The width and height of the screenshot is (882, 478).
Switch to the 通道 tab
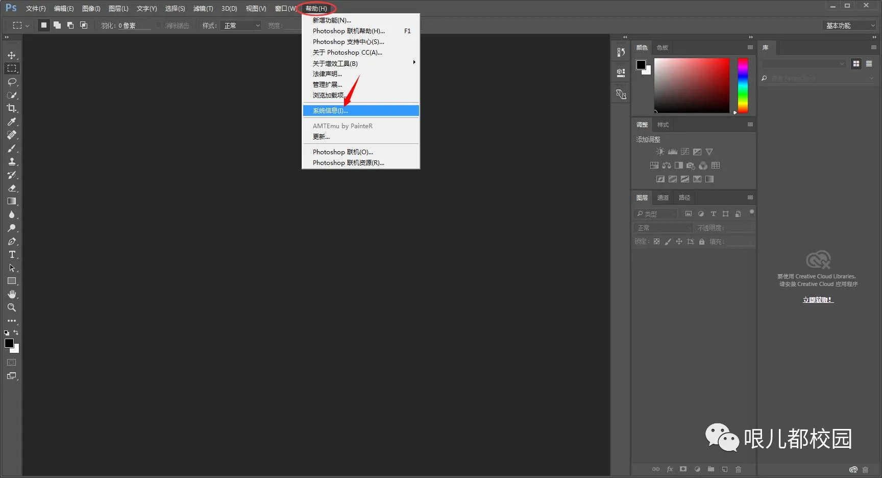[663, 198]
